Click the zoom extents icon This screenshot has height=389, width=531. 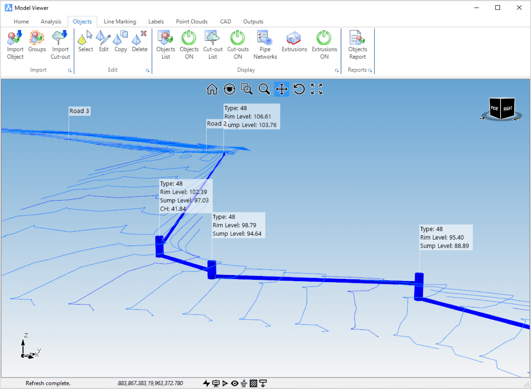pyautogui.click(x=316, y=89)
